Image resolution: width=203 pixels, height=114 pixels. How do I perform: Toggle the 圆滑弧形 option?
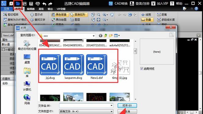(79, 15)
